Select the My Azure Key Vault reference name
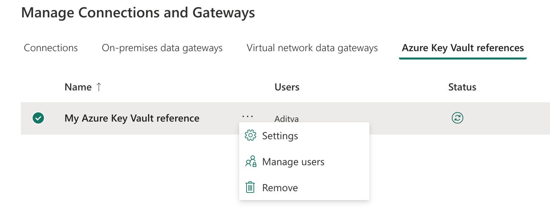The width and height of the screenshot is (550, 212). (132, 118)
